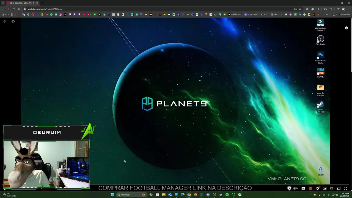Open the Xbox app from the taskbar
The image size is (352, 198).
pyautogui.click(x=240, y=195)
